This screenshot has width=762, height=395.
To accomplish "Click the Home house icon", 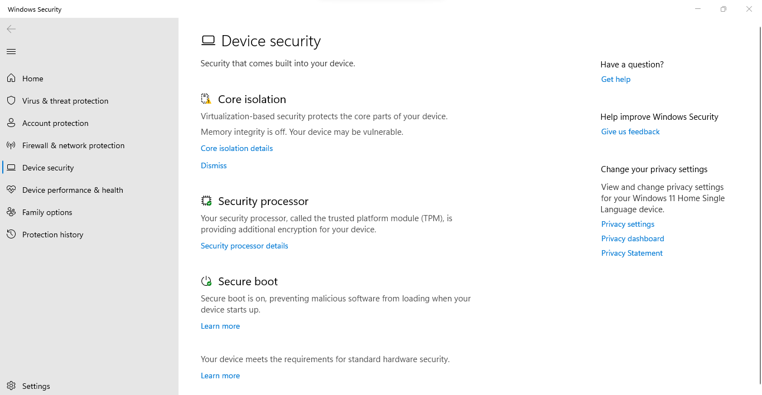I will tap(11, 79).
